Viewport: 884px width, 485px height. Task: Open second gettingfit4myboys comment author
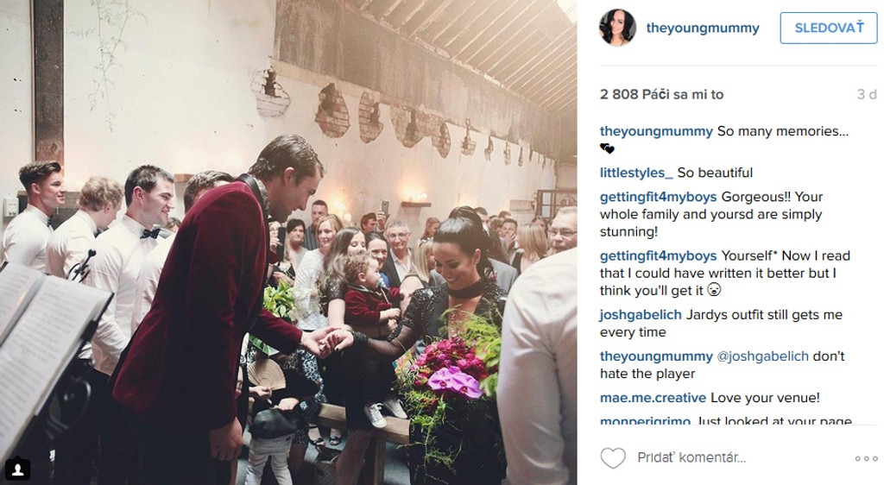[x=658, y=255]
